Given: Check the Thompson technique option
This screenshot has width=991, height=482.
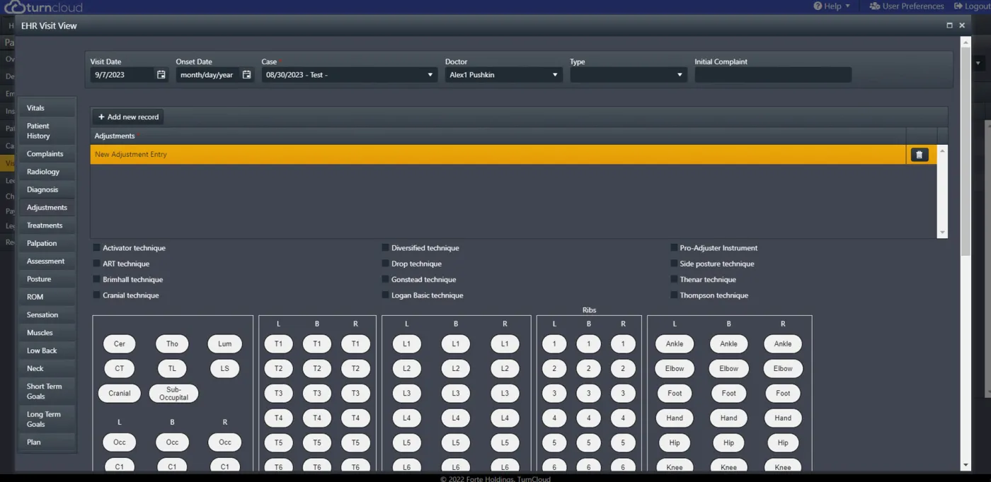Looking at the screenshot, I should 674,295.
